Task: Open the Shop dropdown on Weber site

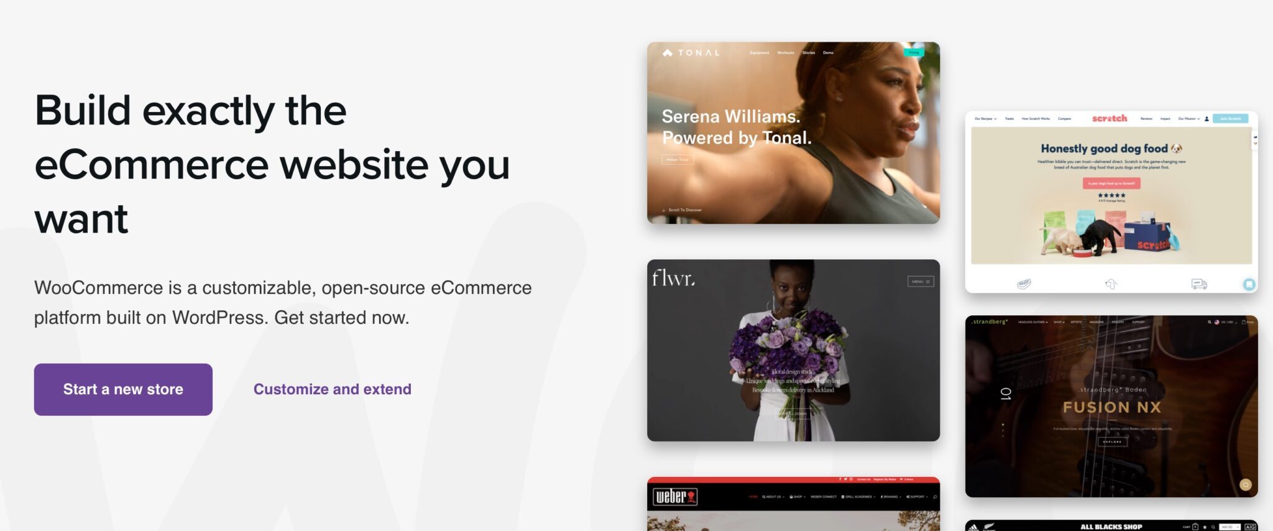Action: (797, 497)
